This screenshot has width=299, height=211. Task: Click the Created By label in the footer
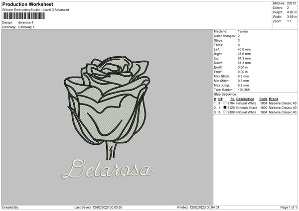pos(10,207)
